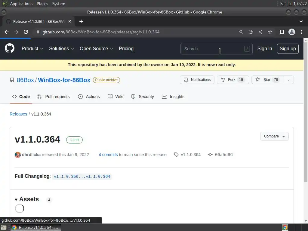Image resolution: width=308 pixels, height=231 pixels.
Task: Click the tab search chevron in Chrome
Action: (x=301, y=21)
